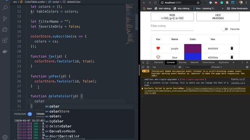This screenshot has height=140, width=250.
Task: Expand the mdc-ripple-upgraded array in console
Action: 179,79
